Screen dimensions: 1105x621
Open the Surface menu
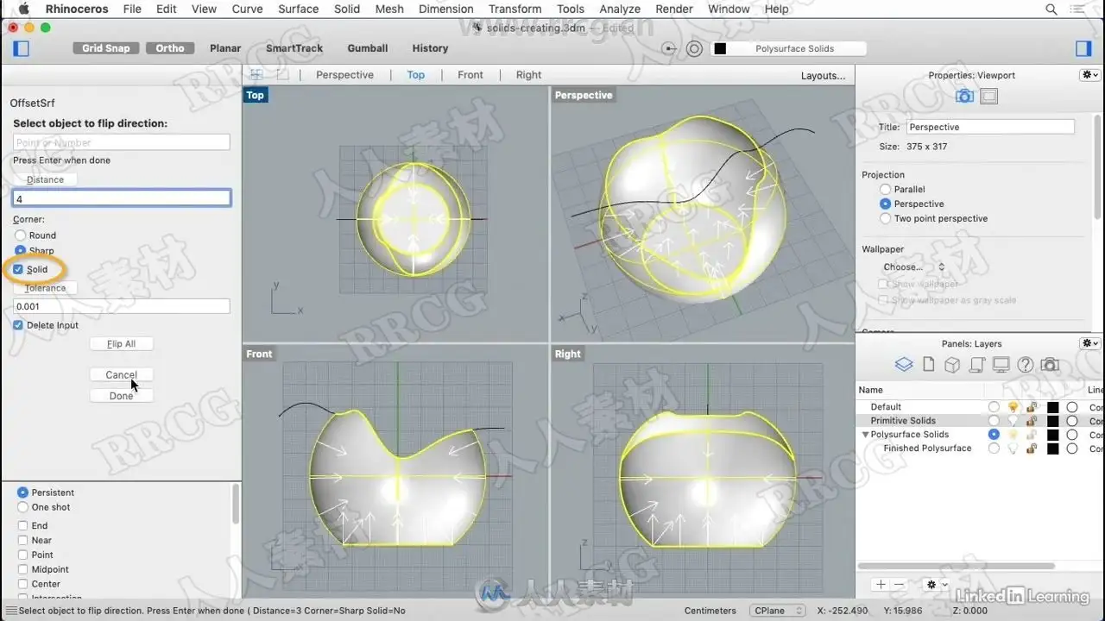(x=298, y=9)
